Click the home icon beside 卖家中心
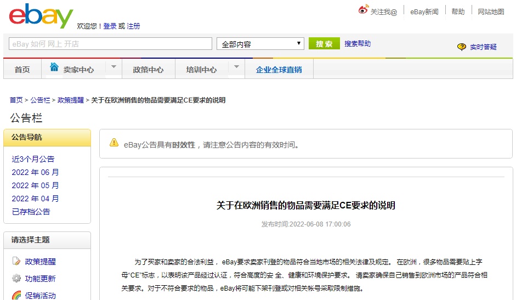 click(x=54, y=67)
